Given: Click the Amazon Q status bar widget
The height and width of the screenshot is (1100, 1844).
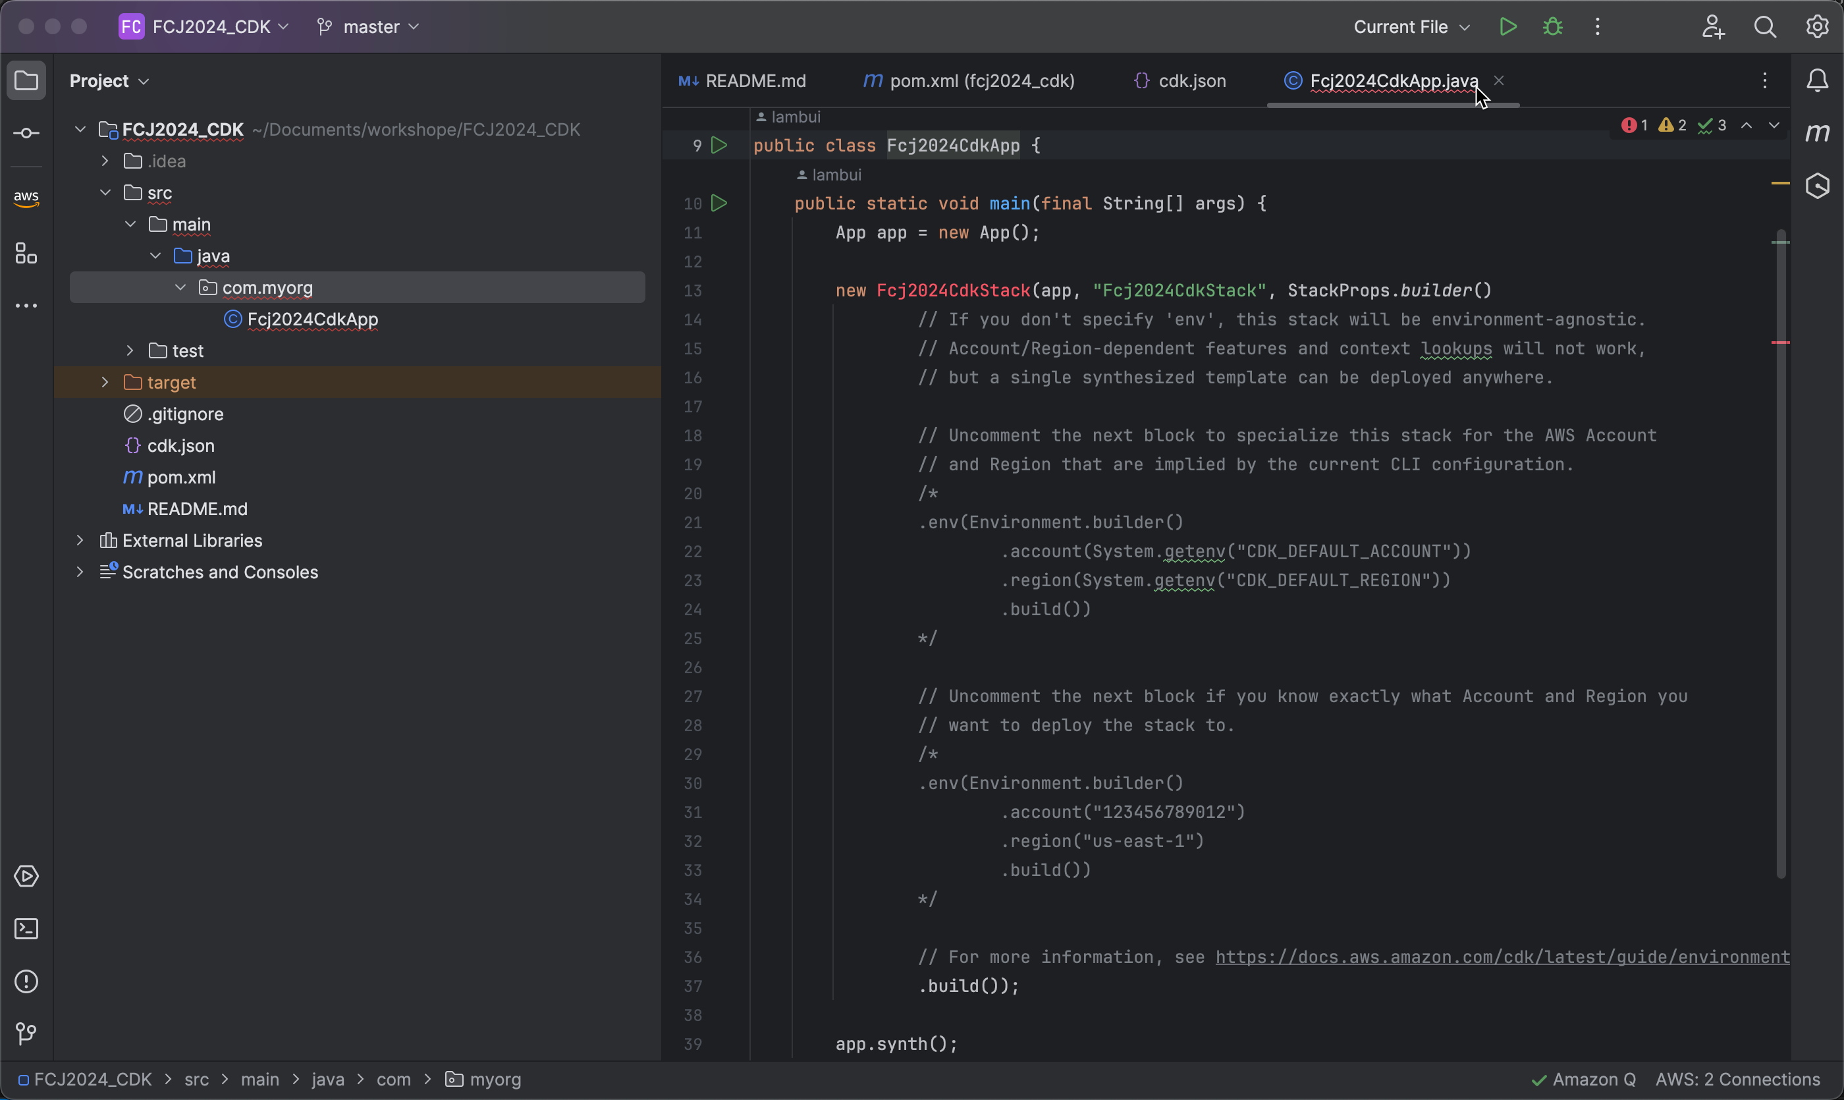Looking at the screenshot, I should [1584, 1079].
